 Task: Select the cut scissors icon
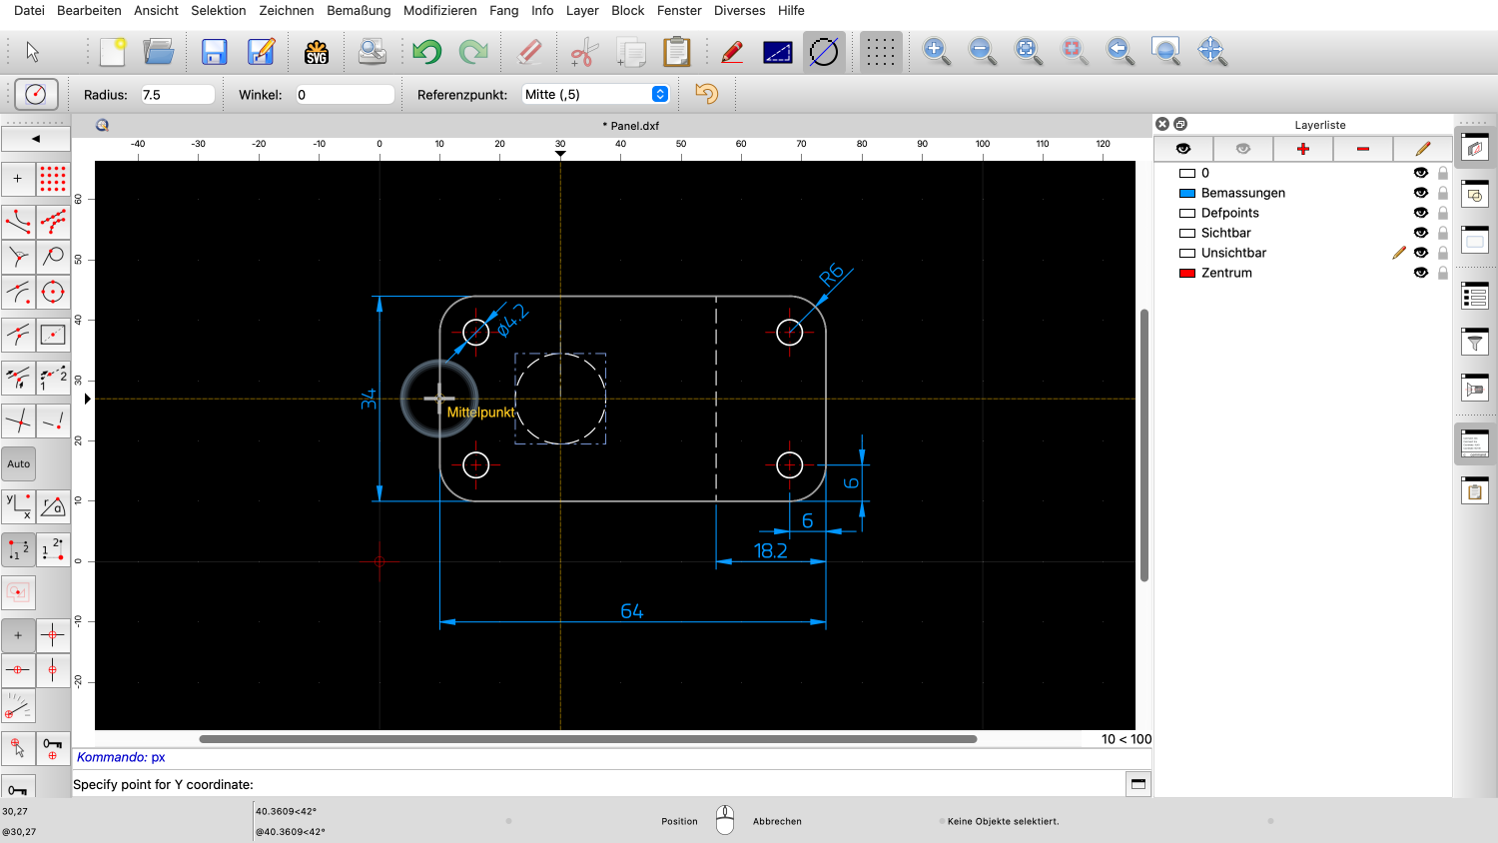(585, 52)
